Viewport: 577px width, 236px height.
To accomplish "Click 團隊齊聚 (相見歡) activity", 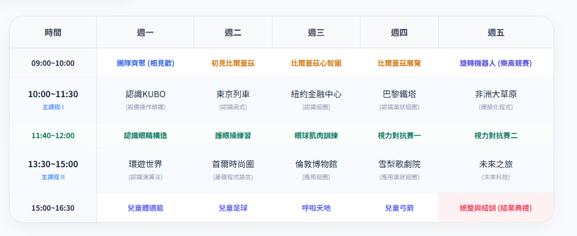I will point(145,63).
